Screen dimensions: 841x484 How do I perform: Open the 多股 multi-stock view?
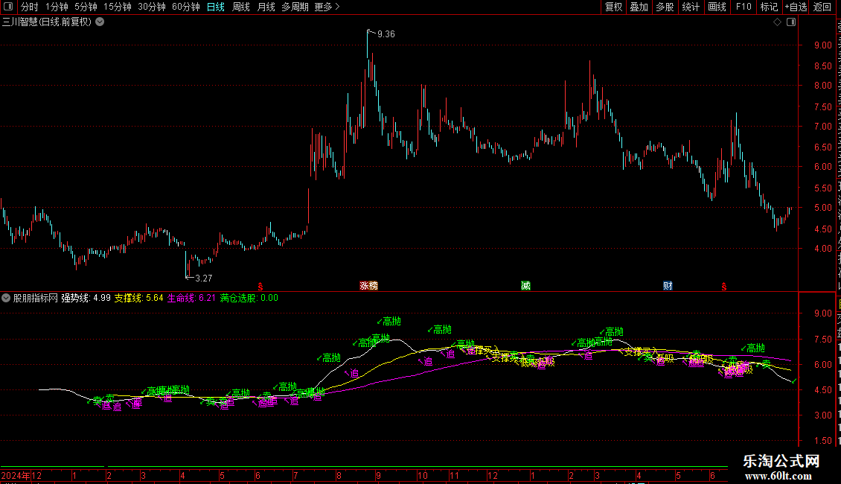665,7
